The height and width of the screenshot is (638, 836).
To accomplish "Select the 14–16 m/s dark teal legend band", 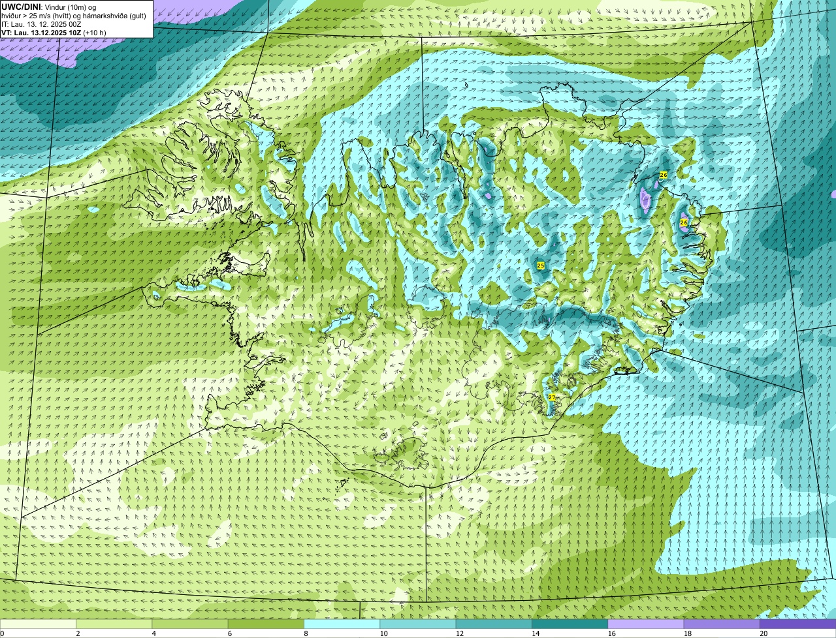I will tap(570, 624).
